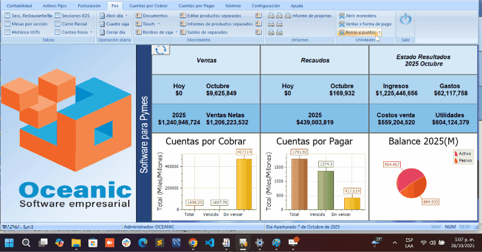Screen dimensions: 482x252
Task: Click the Salir power icon
Action: pyautogui.click(x=406, y=20)
